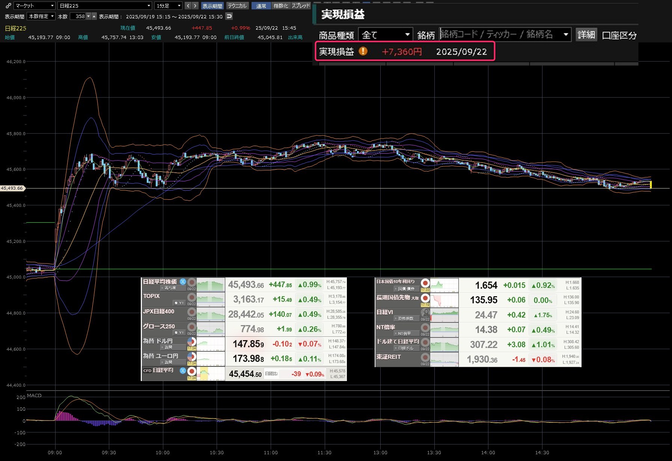
Task: Click the X share icon for 日経平均株価
Action: point(183,282)
